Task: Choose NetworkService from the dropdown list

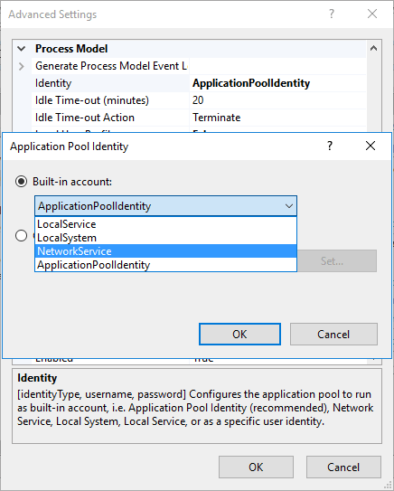Action: point(165,251)
